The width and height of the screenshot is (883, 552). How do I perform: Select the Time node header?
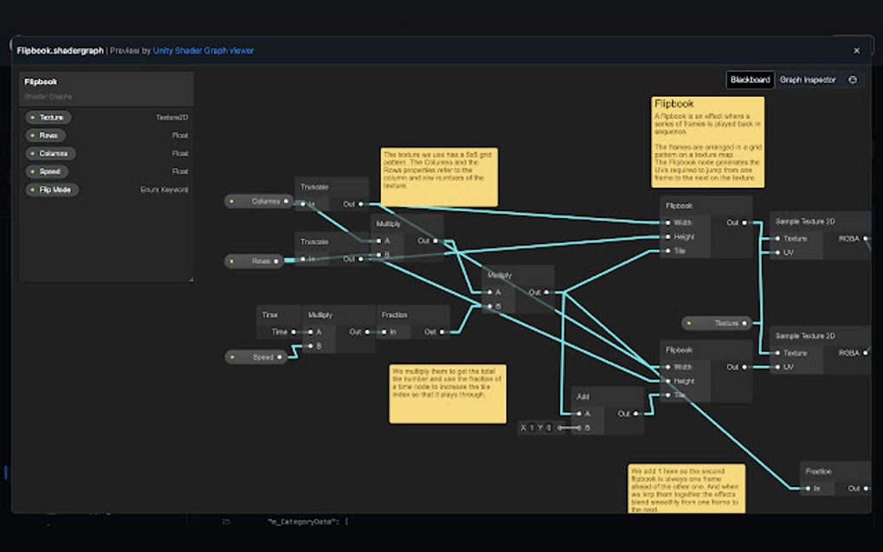[279, 315]
